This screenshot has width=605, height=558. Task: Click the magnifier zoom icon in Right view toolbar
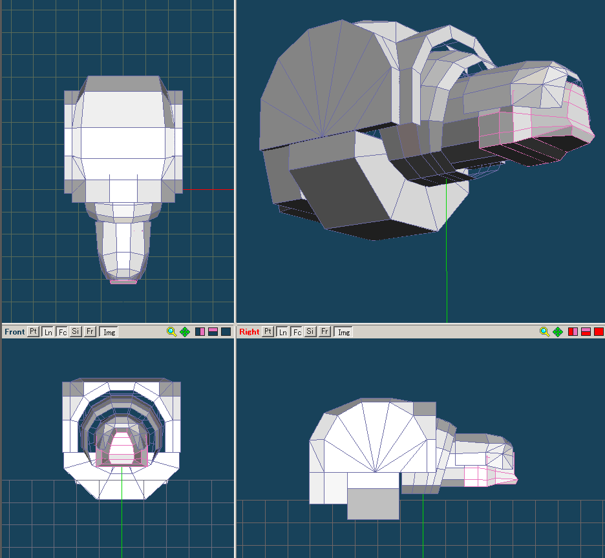pyautogui.click(x=544, y=332)
